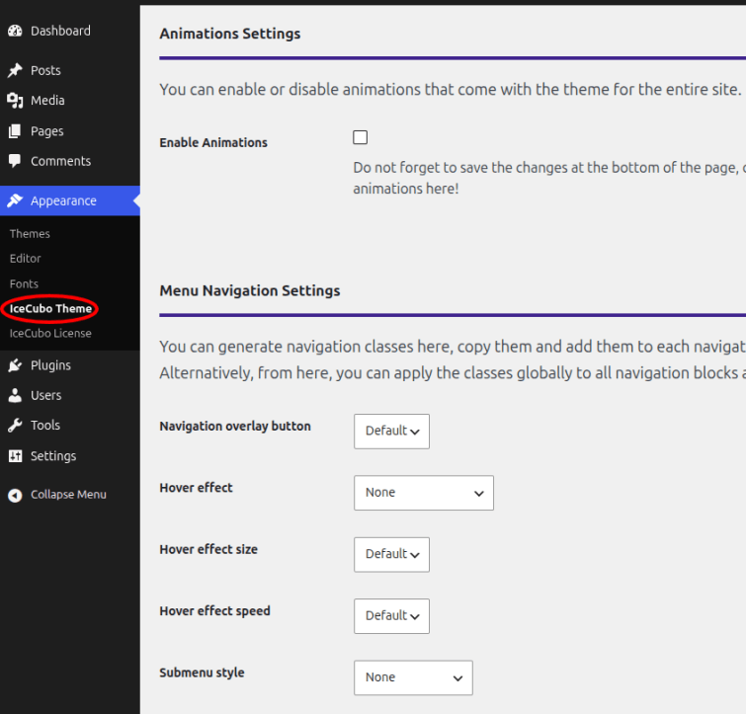Expand the Hover effect size dropdown
This screenshot has height=714, width=746.
point(391,555)
